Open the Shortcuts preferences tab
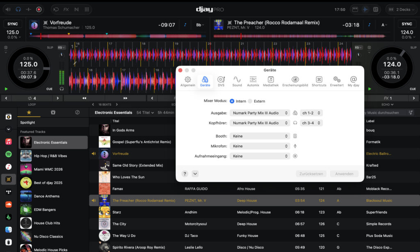Screen dimensions: 420x252 (x=319, y=82)
